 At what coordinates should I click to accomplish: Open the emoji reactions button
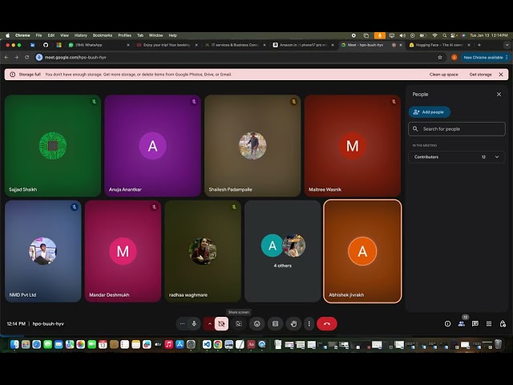[256, 323]
